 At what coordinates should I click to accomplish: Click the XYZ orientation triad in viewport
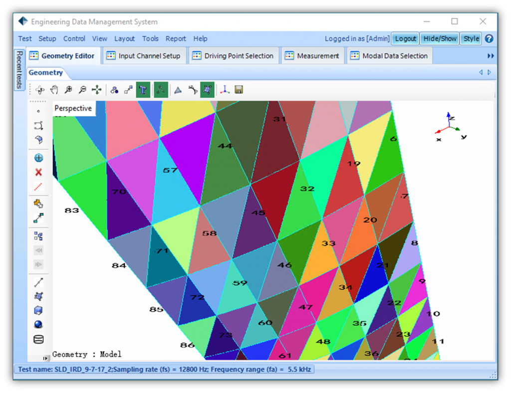coord(451,127)
